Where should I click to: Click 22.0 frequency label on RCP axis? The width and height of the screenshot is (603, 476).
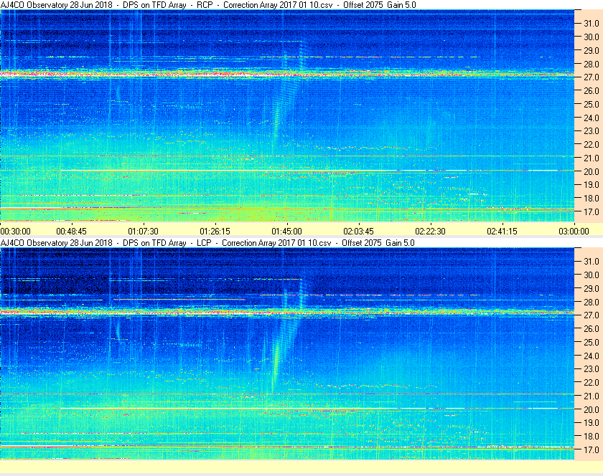(592, 145)
